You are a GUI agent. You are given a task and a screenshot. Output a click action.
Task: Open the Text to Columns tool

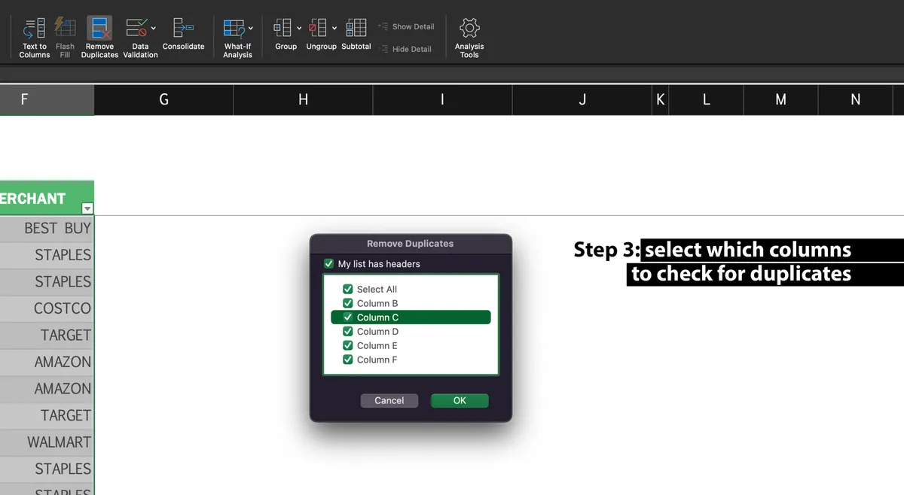(34, 38)
